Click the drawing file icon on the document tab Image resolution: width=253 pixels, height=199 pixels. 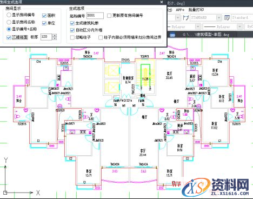click(172, 35)
